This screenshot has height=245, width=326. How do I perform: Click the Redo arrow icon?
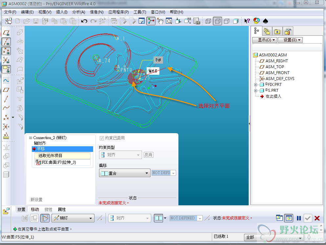(x=93, y=21)
